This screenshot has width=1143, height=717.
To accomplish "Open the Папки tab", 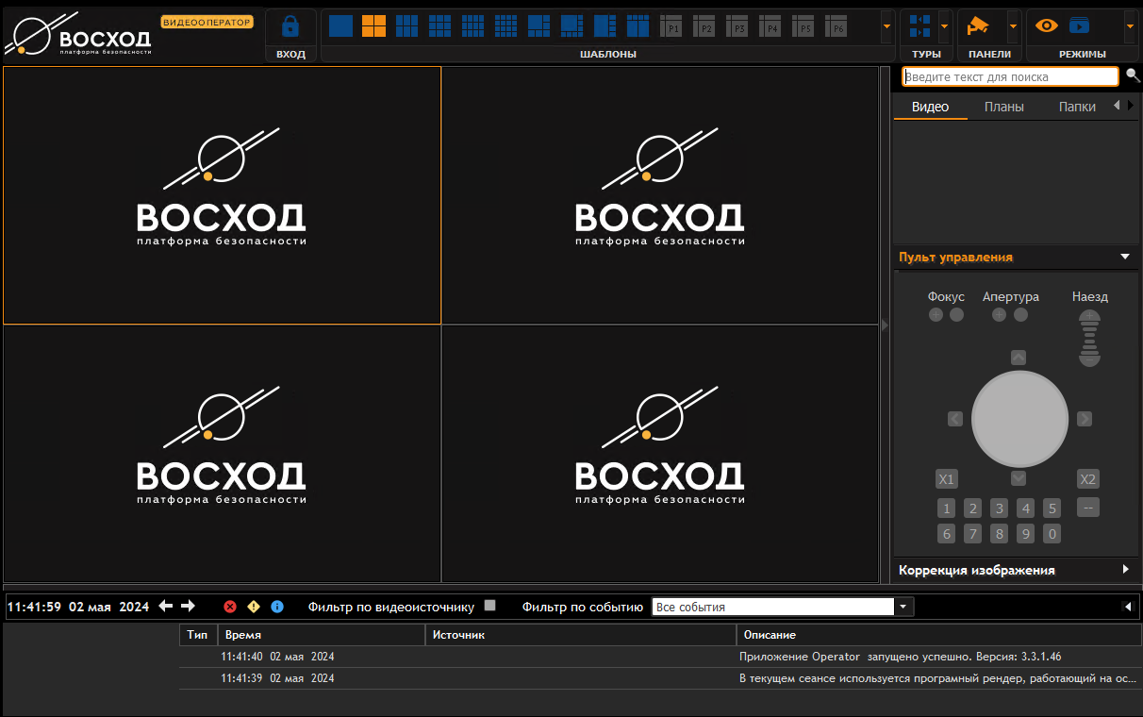I will click(1077, 107).
